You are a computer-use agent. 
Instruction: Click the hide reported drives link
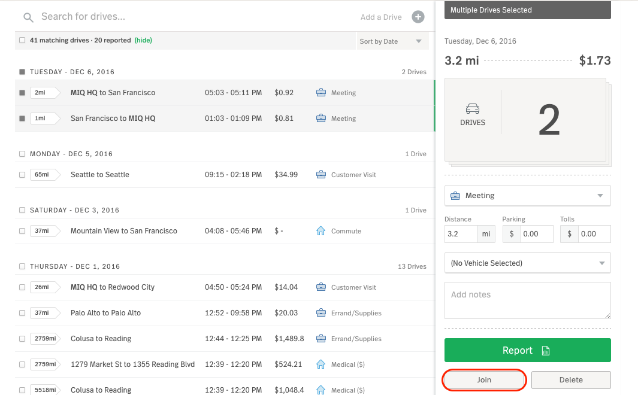pyautogui.click(x=143, y=40)
